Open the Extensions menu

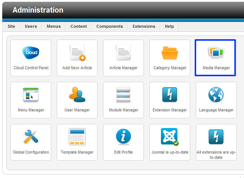(x=144, y=27)
